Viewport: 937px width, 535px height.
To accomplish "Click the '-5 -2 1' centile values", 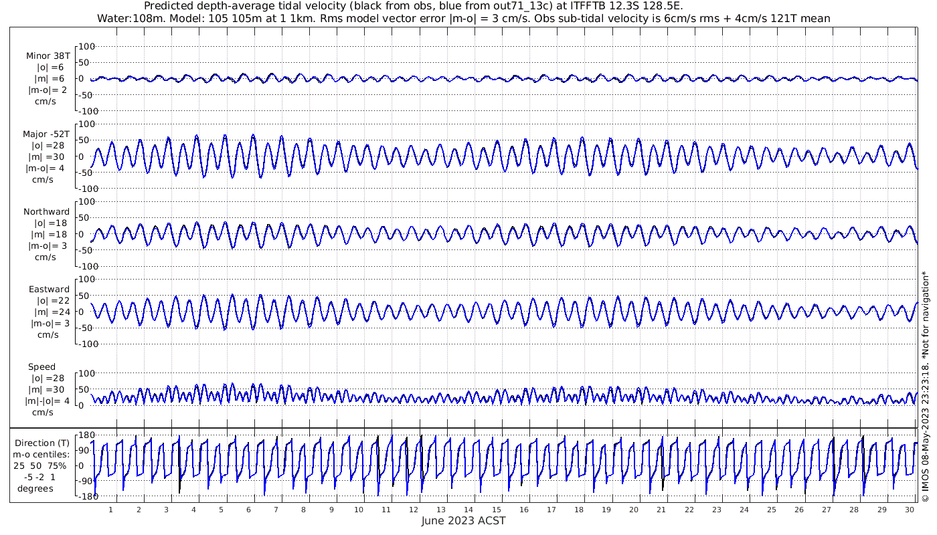I will coord(41,477).
